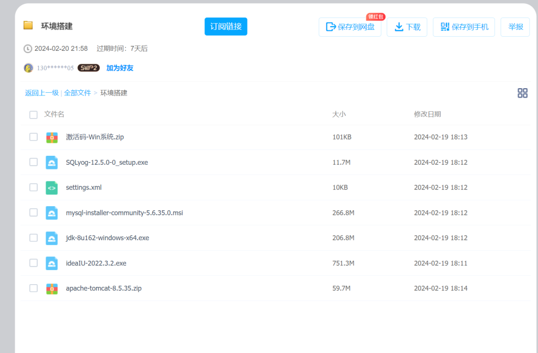Click the 订阅链接 subscribe button
This screenshot has height=353, width=538.
click(226, 26)
